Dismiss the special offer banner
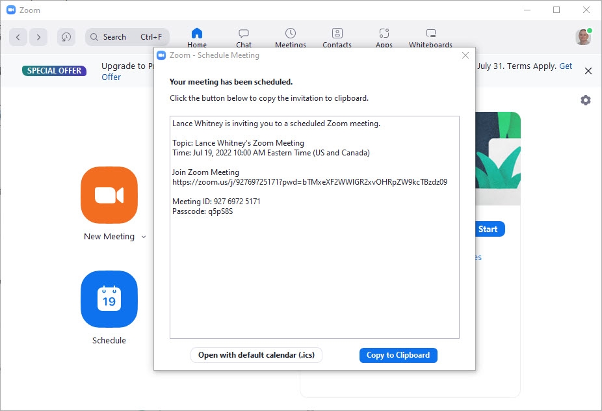The image size is (602, 411). pos(588,71)
